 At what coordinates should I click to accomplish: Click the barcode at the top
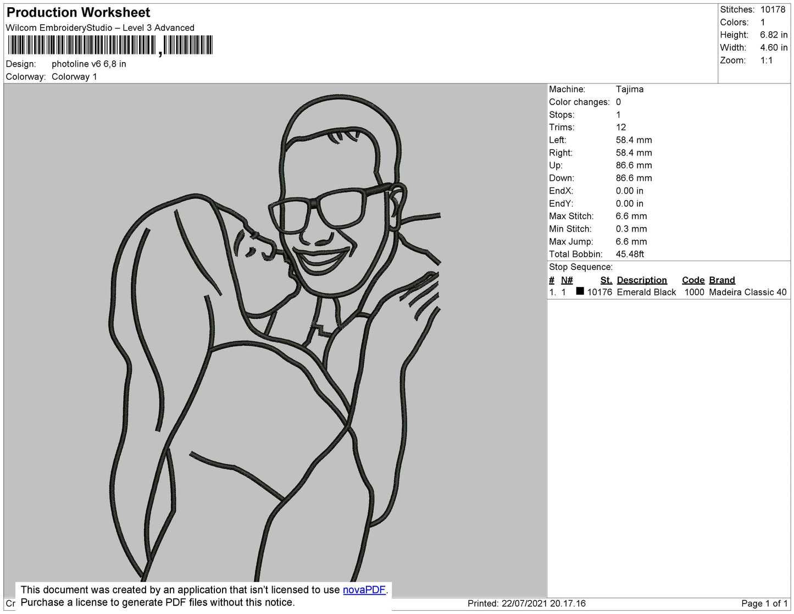pyautogui.click(x=109, y=46)
